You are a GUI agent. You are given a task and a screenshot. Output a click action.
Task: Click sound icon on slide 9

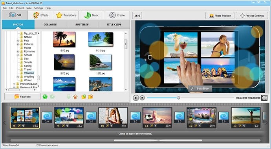pos(67,126)
